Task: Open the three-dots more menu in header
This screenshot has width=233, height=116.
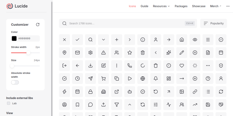Action: [x=228, y=6]
